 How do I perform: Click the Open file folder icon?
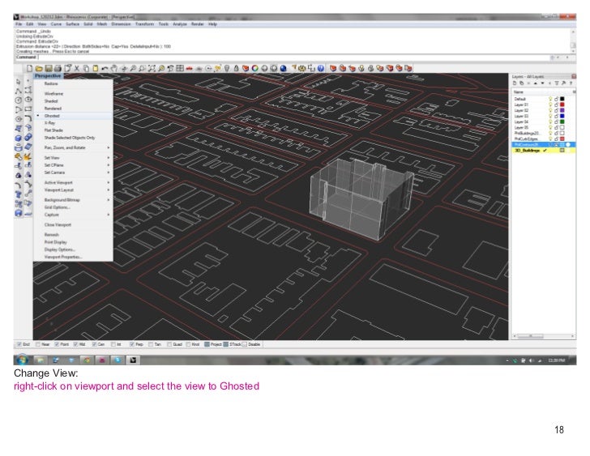(x=39, y=68)
